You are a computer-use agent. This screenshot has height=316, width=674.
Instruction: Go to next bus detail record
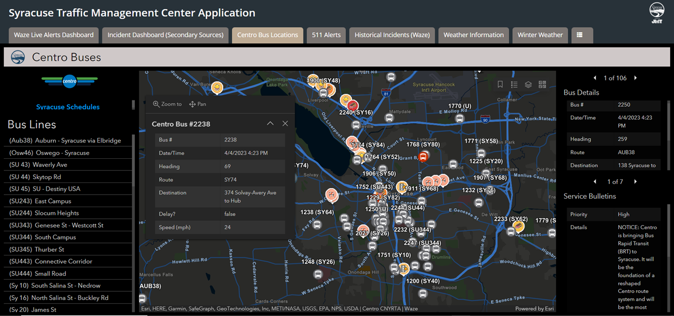636,78
